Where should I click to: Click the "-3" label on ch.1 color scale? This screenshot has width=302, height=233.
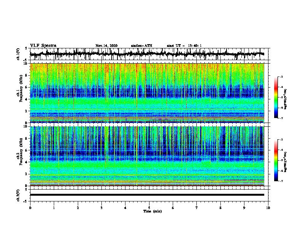pyautogui.click(x=281, y=77)
